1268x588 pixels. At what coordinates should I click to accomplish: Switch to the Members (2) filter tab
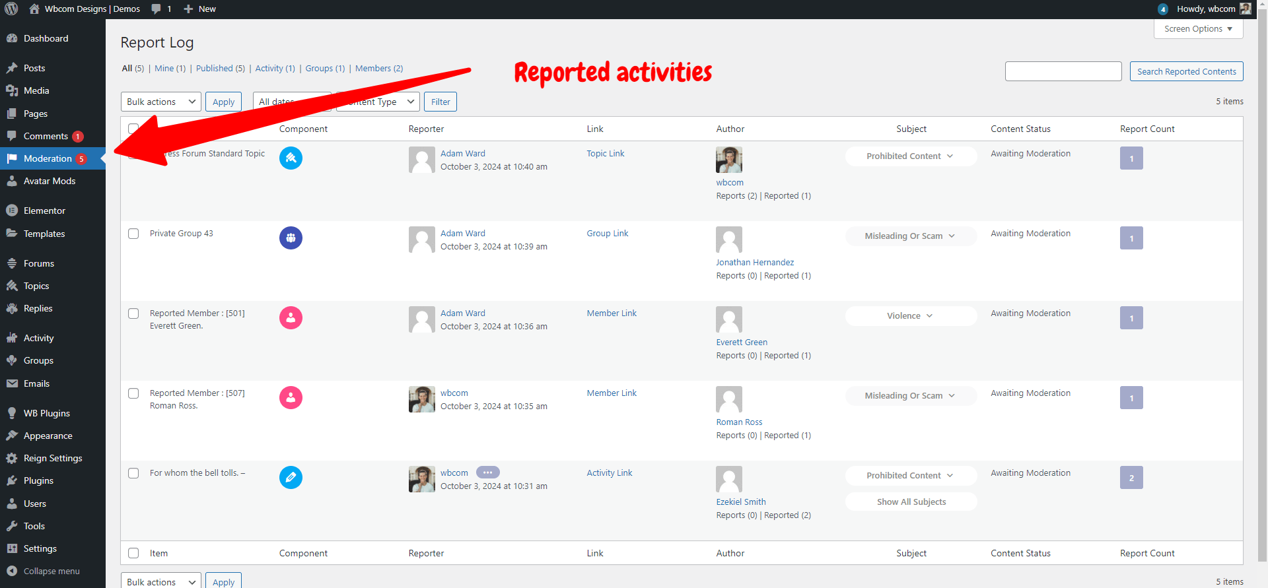coord(379,68)
